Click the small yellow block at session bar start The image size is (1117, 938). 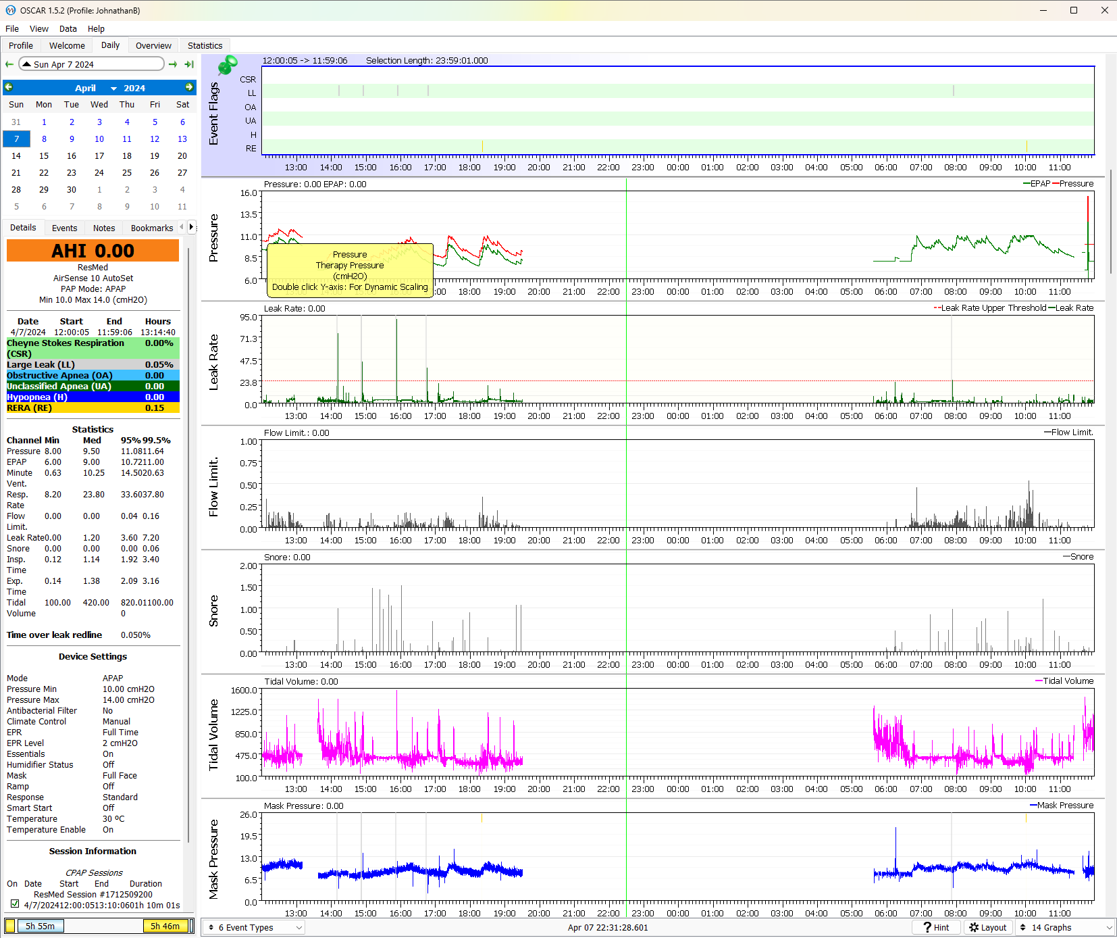click(10, 926)
